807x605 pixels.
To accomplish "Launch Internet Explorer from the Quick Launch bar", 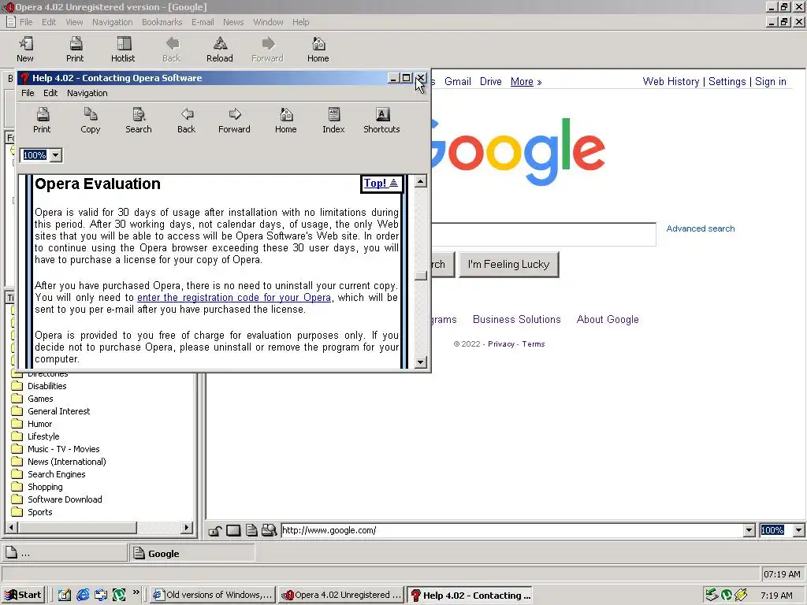I will pos(83,596).
